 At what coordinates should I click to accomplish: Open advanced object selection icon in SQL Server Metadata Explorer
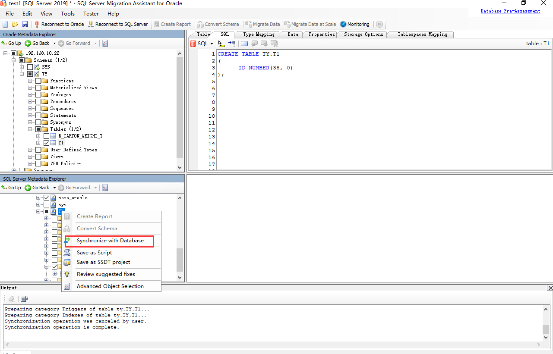click(105, 188)
